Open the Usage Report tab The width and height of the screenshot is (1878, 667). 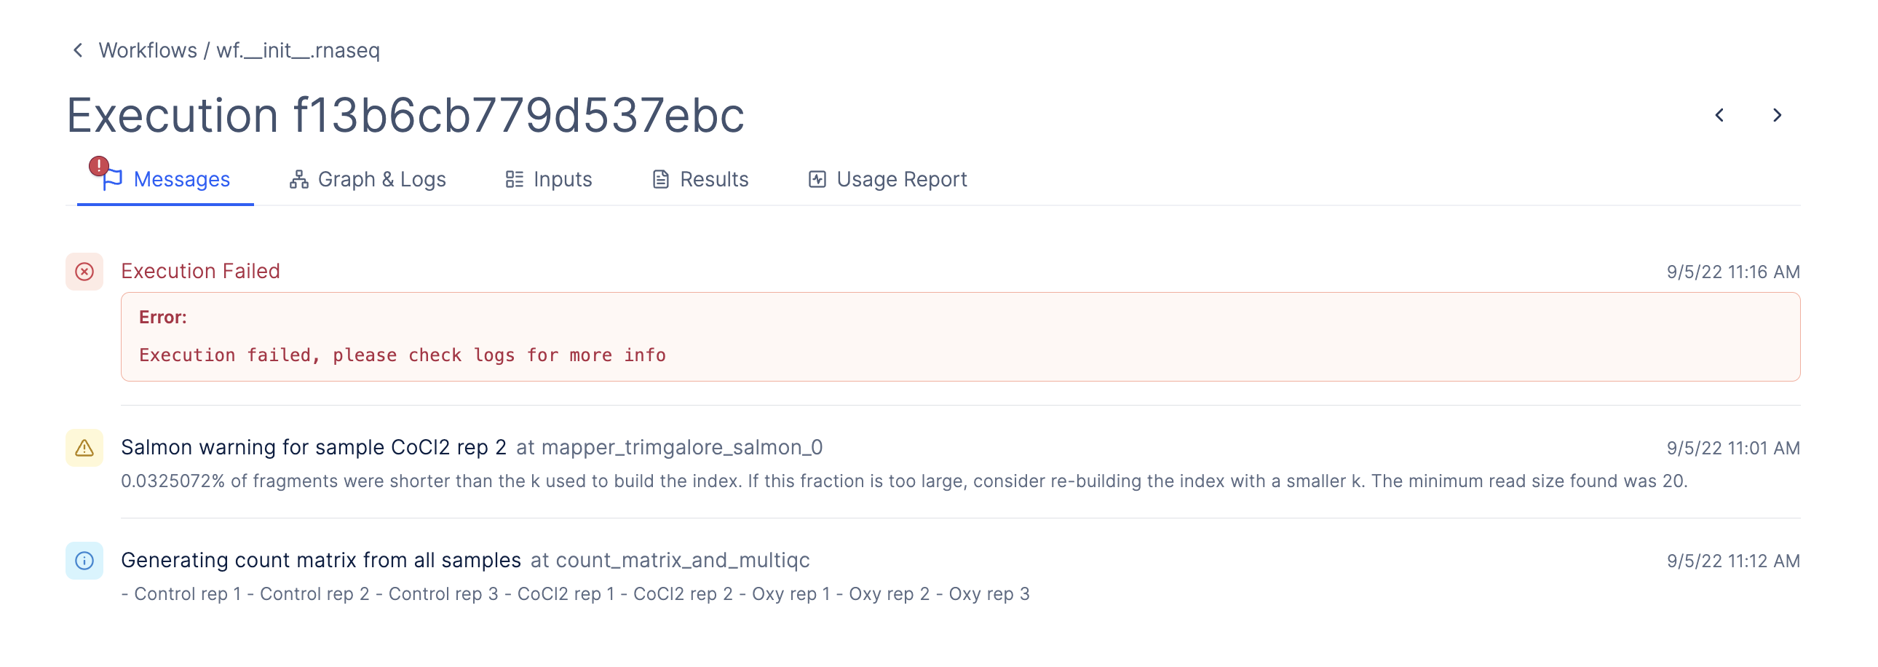tap(901, 179)
